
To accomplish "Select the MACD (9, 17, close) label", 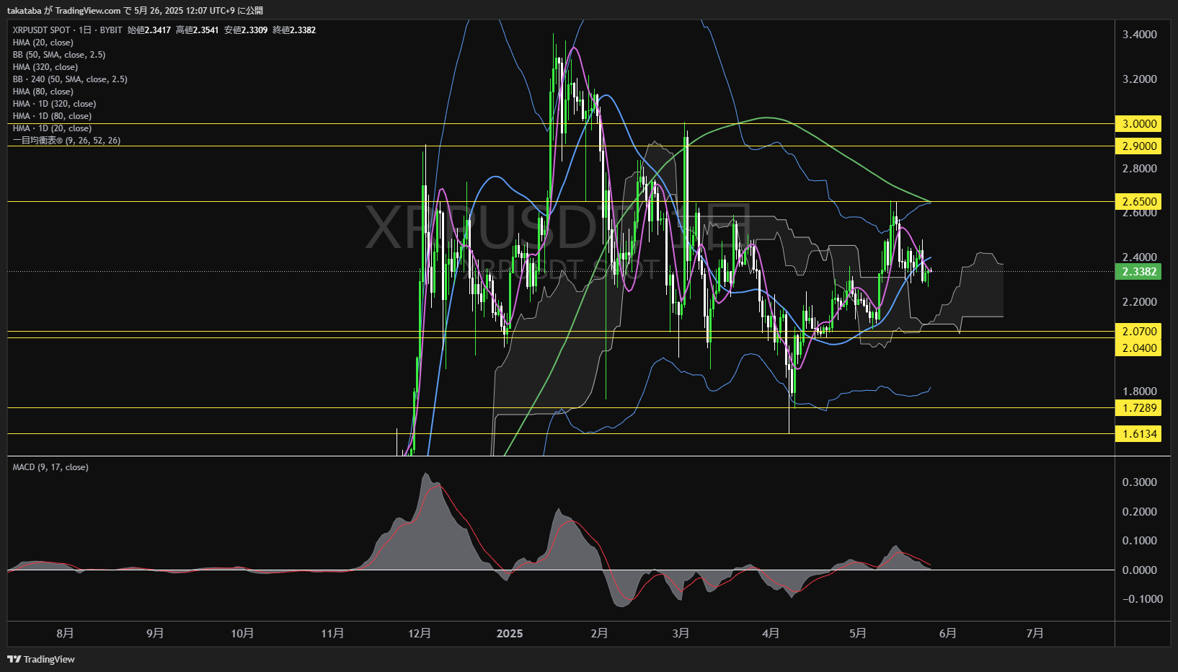I will pos(50,467).
